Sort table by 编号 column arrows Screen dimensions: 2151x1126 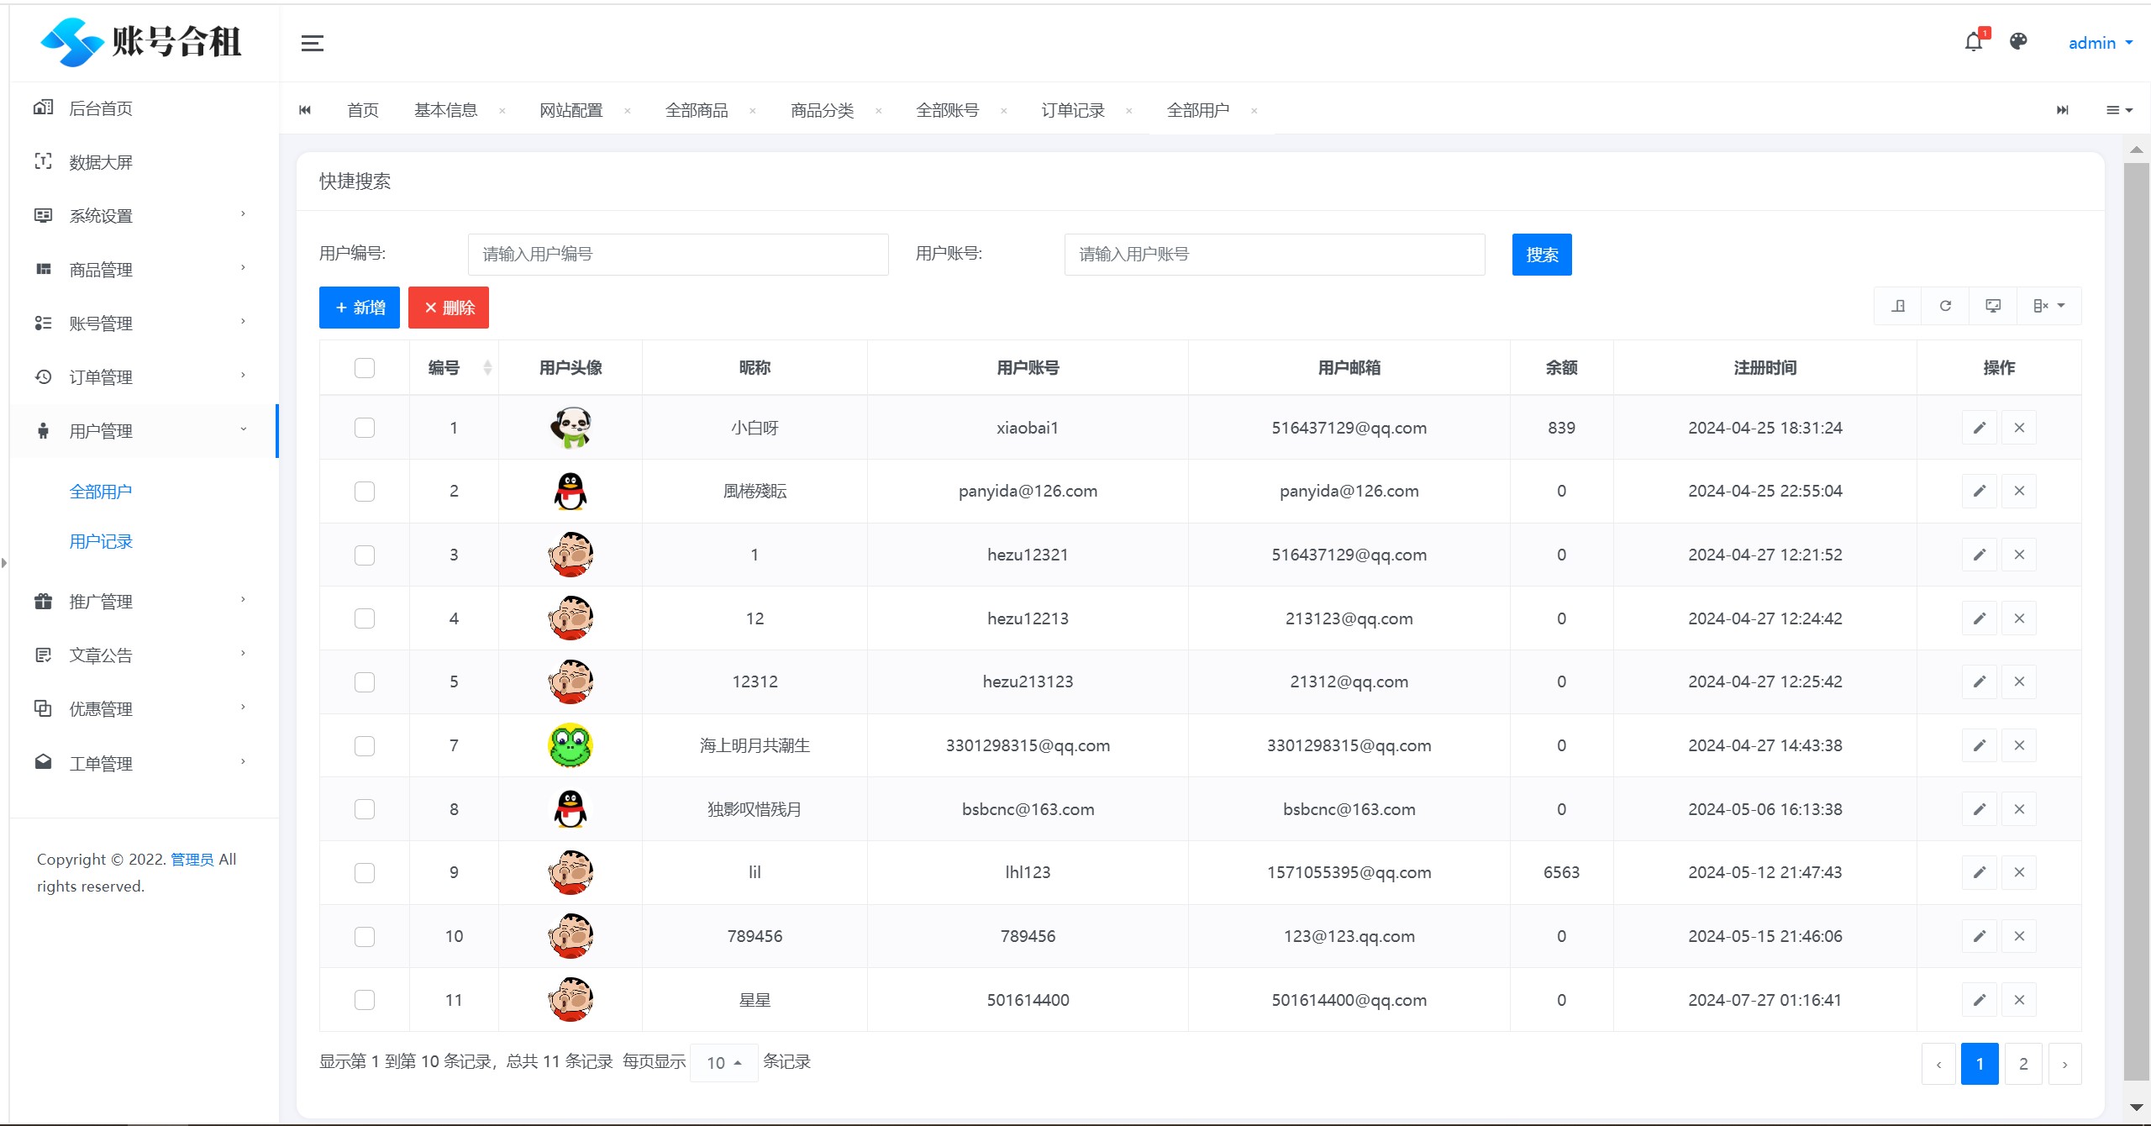click(x=487, y=367)
